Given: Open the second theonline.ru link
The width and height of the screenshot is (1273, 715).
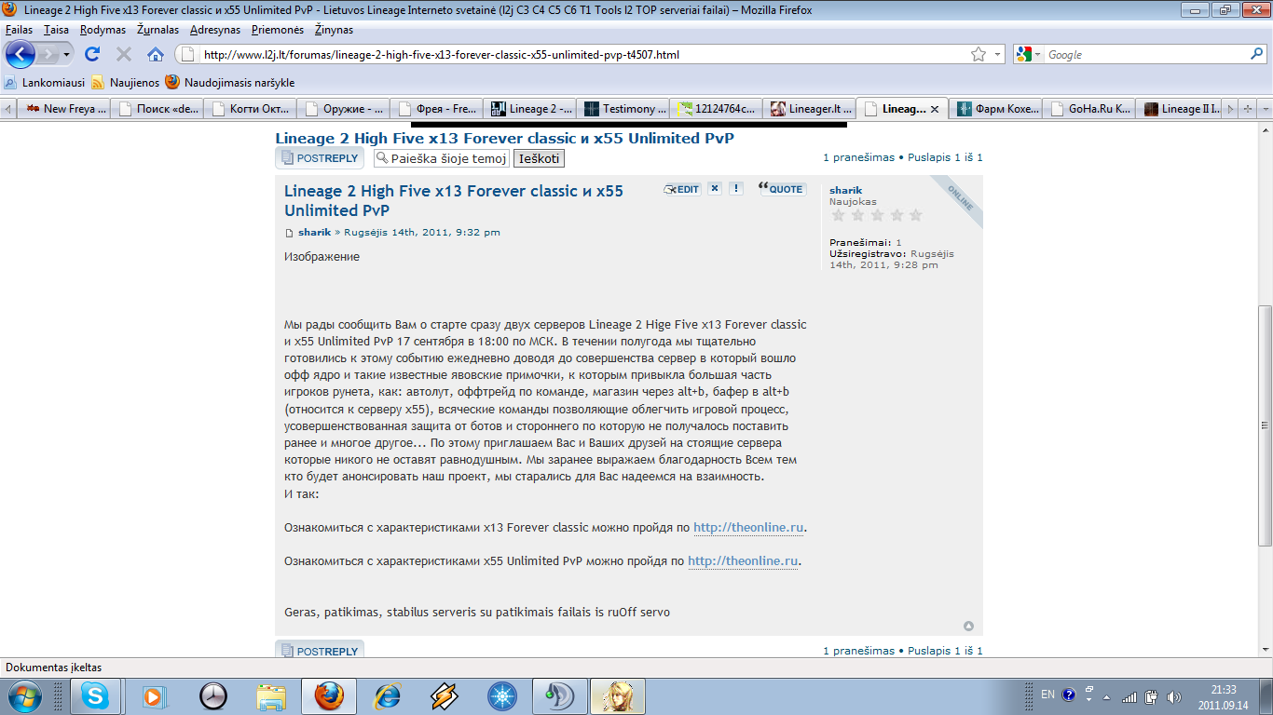Looking at the screenshot, I should 743,561.
